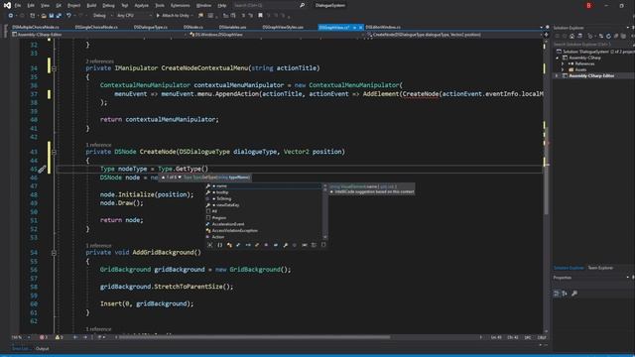635x357 pixels.
Task: Select the 'ToString' IntelliSense suggestion
Action: [263, 198]
